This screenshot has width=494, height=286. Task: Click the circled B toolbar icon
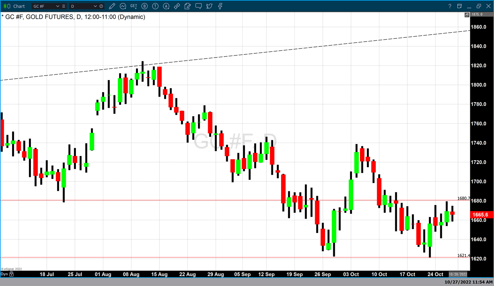pos(145,6)
